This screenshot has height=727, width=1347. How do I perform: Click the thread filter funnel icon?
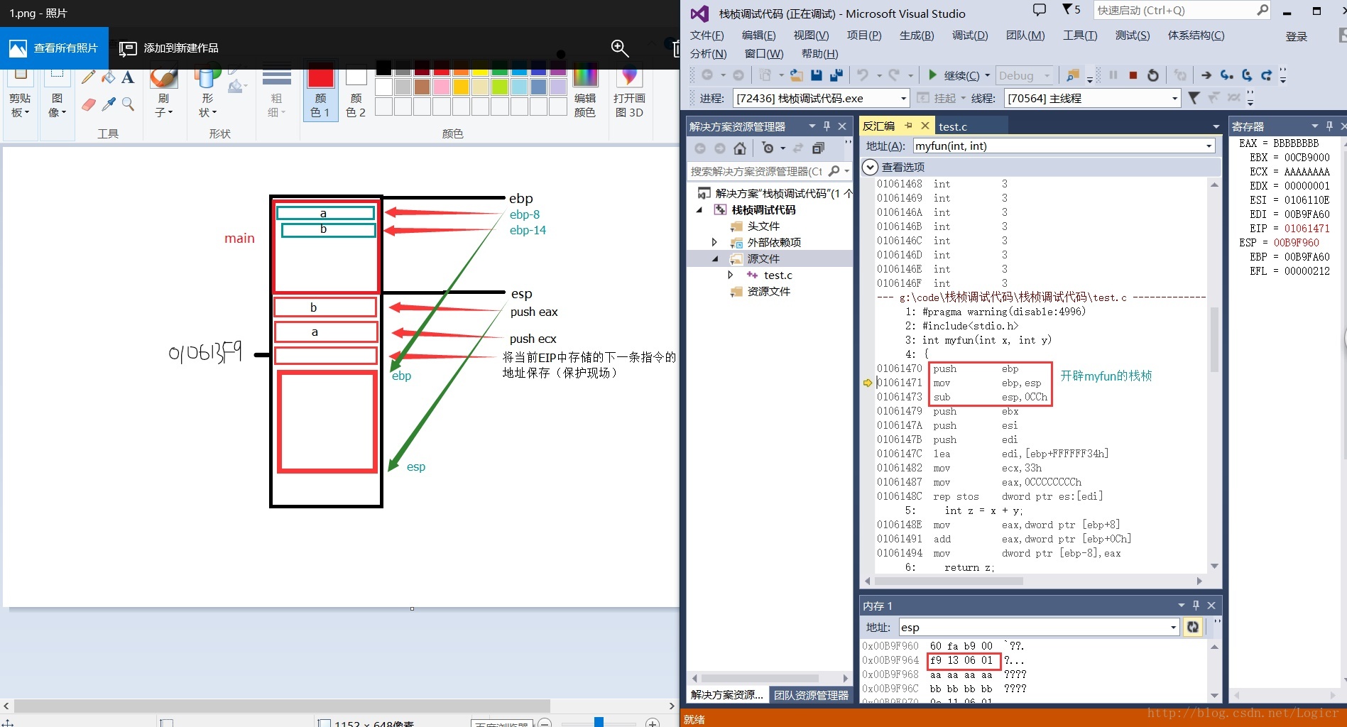point(1194,98)
